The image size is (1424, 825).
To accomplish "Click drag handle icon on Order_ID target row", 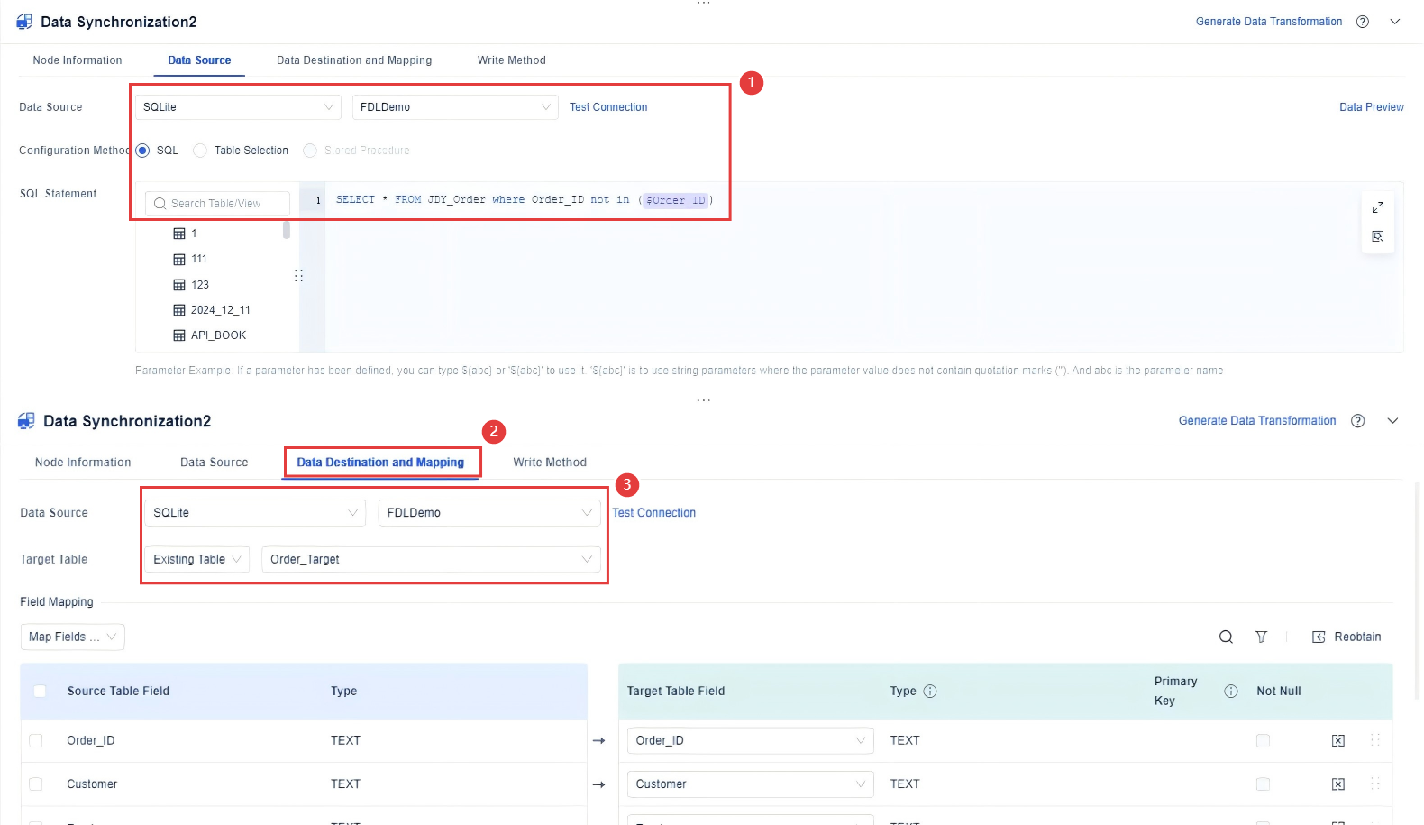I will click(1375, 740).
